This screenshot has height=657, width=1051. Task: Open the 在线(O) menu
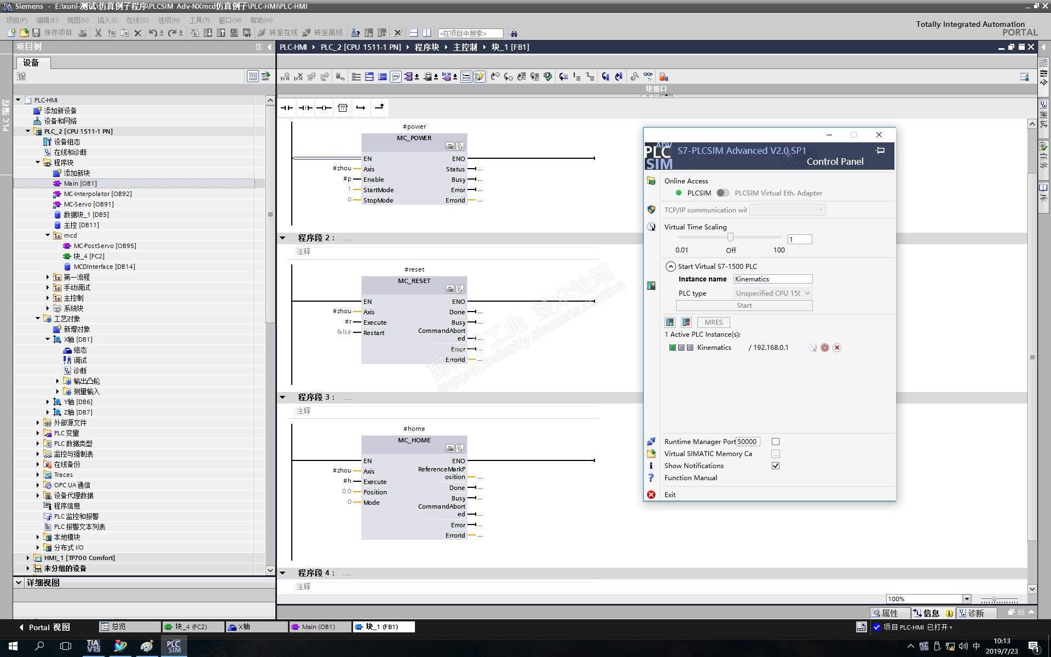[137, 20]
